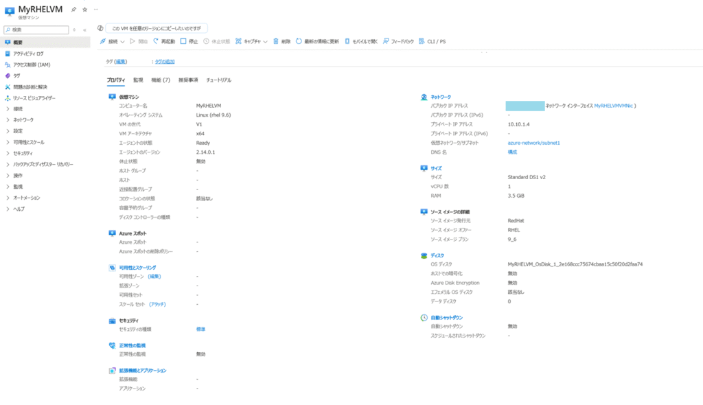The height and width of the screenshot is (405, 703).
Task: Switch to the チュートリアル tab
Action: (x=219, y=80)
